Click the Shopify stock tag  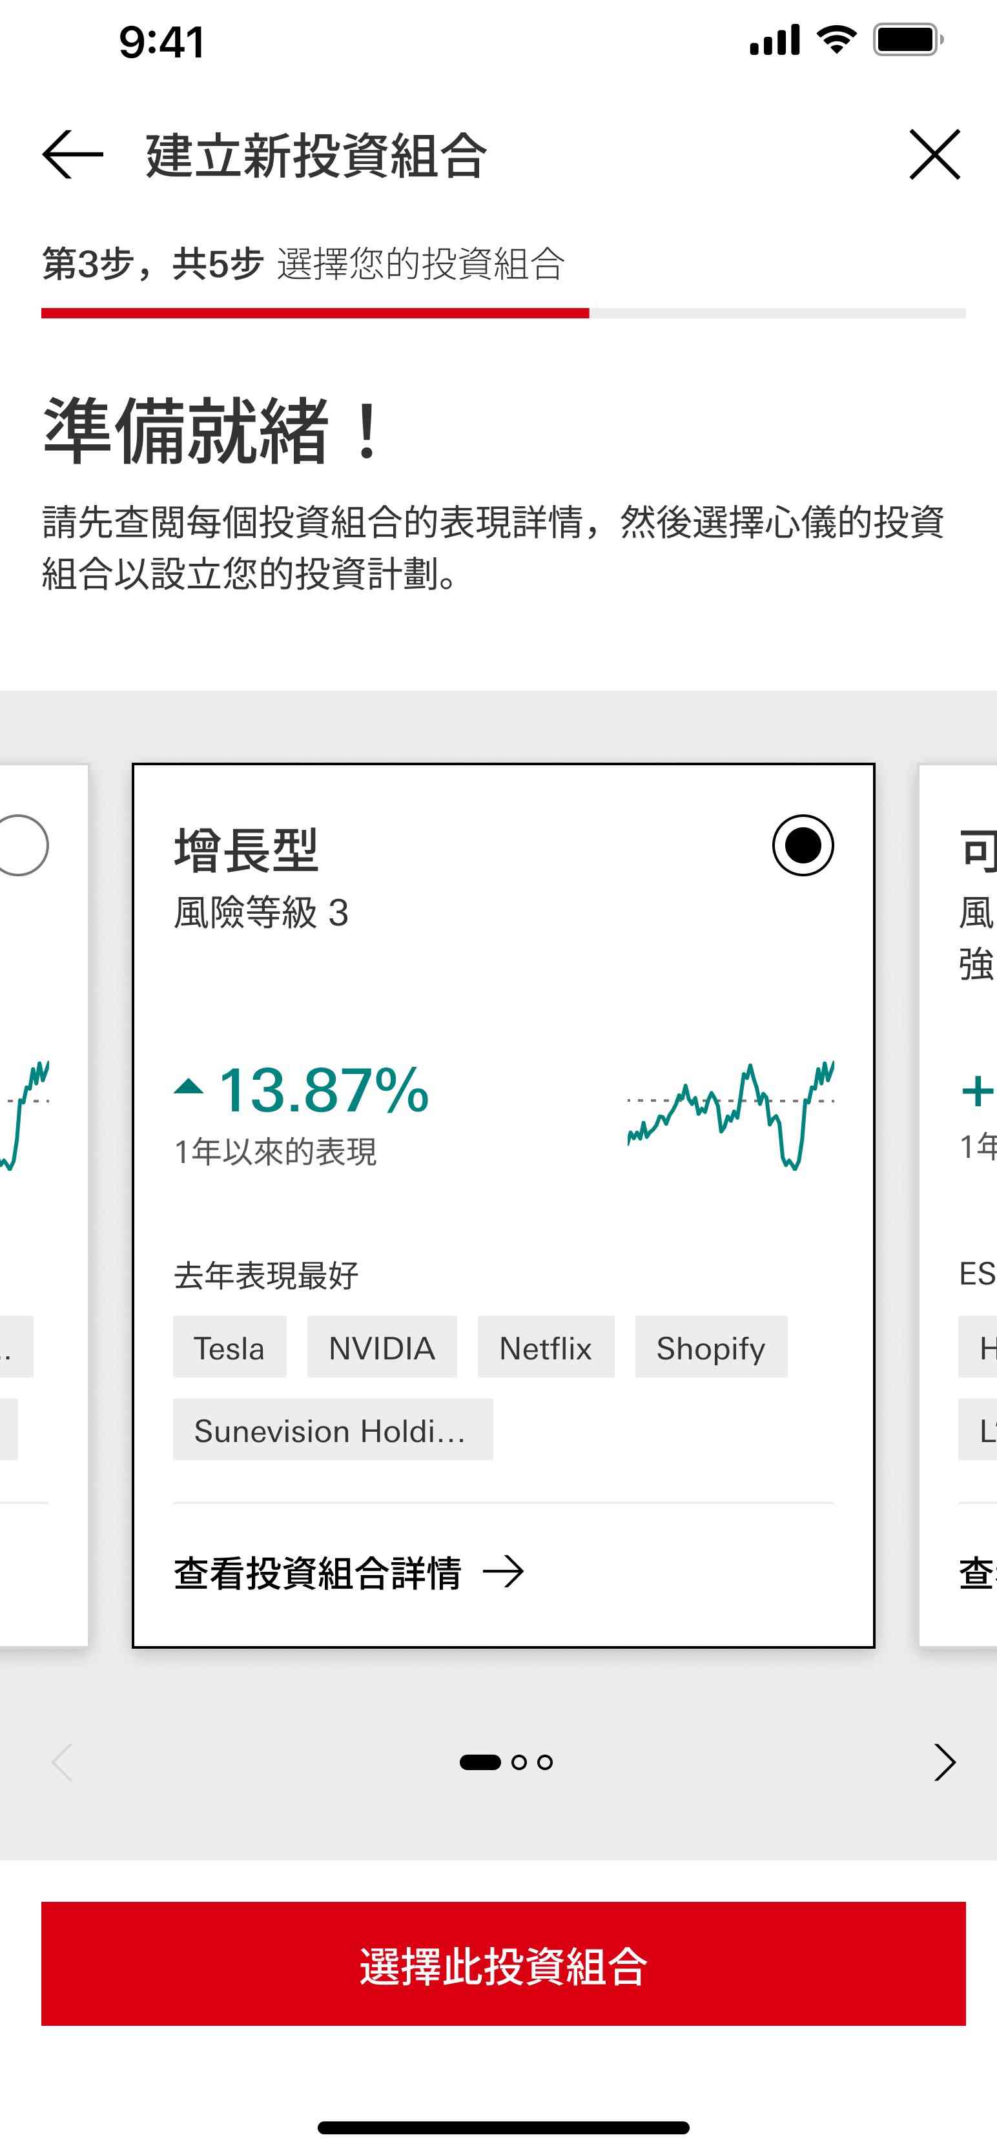point(711,1347)
